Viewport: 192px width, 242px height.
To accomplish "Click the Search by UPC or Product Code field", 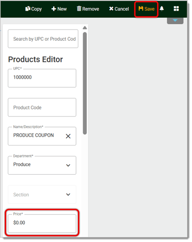I will [x=43, y=39].
